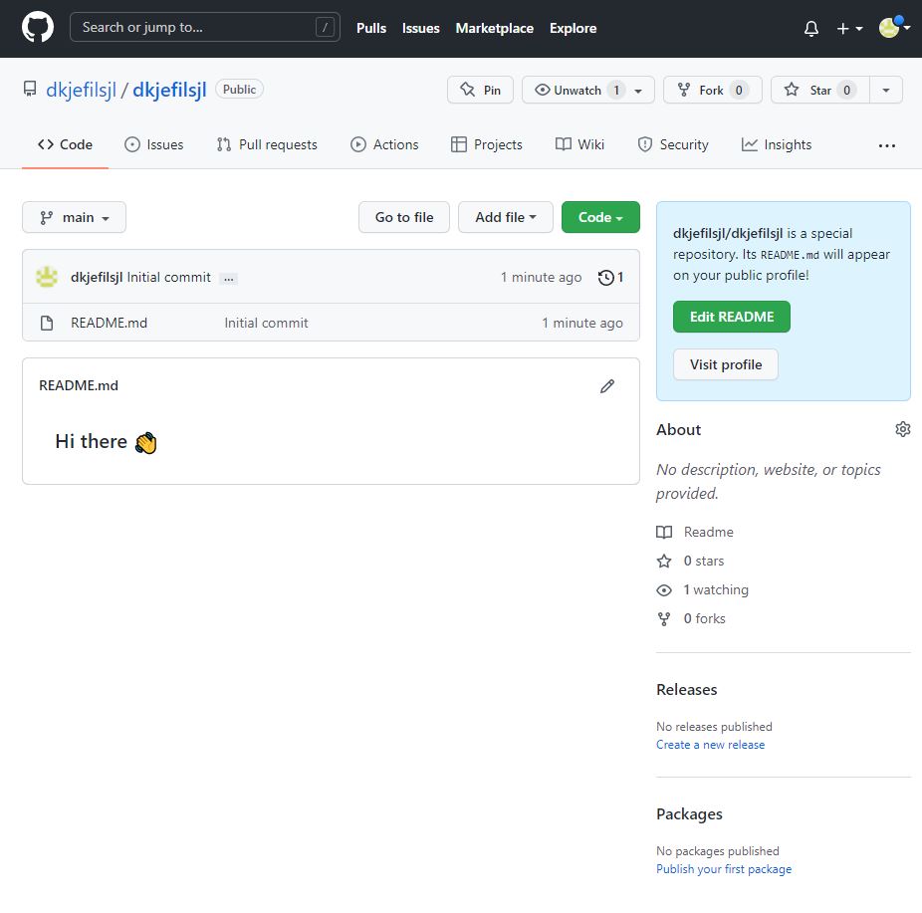Open the Security tab
Viewport: 922px width, 913px height.
(x=674, y=144)
